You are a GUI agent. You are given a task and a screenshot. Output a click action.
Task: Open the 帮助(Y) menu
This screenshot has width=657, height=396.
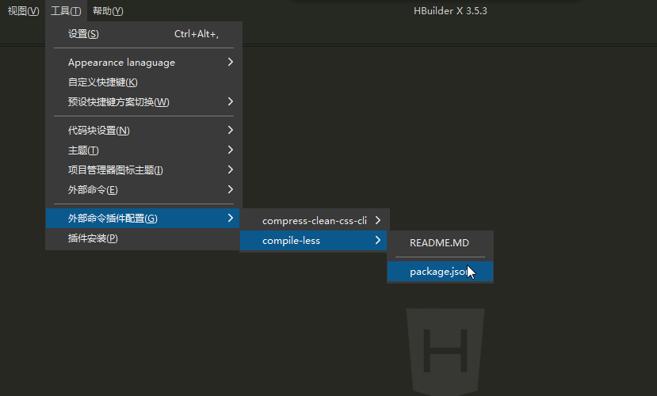coord(108,11)
